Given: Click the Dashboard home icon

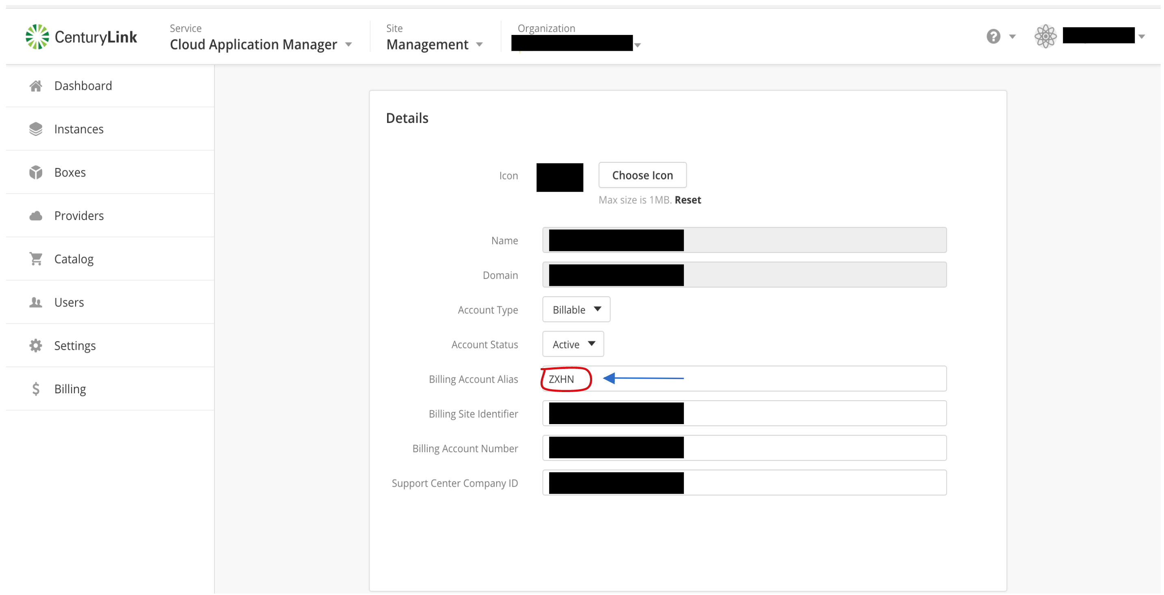Looking at the screenshot, I should coord(36,86).
